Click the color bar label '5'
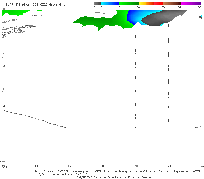The image size is (204, 179). tap(101, 7)
